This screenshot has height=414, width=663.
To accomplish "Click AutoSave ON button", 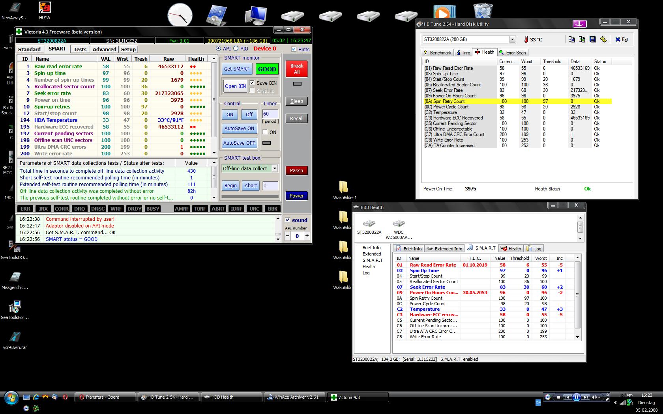I will (x=239, y=128).
